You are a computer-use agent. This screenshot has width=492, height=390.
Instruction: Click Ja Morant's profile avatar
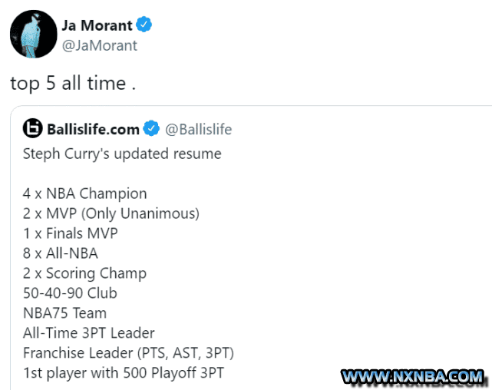coord(34,35)
